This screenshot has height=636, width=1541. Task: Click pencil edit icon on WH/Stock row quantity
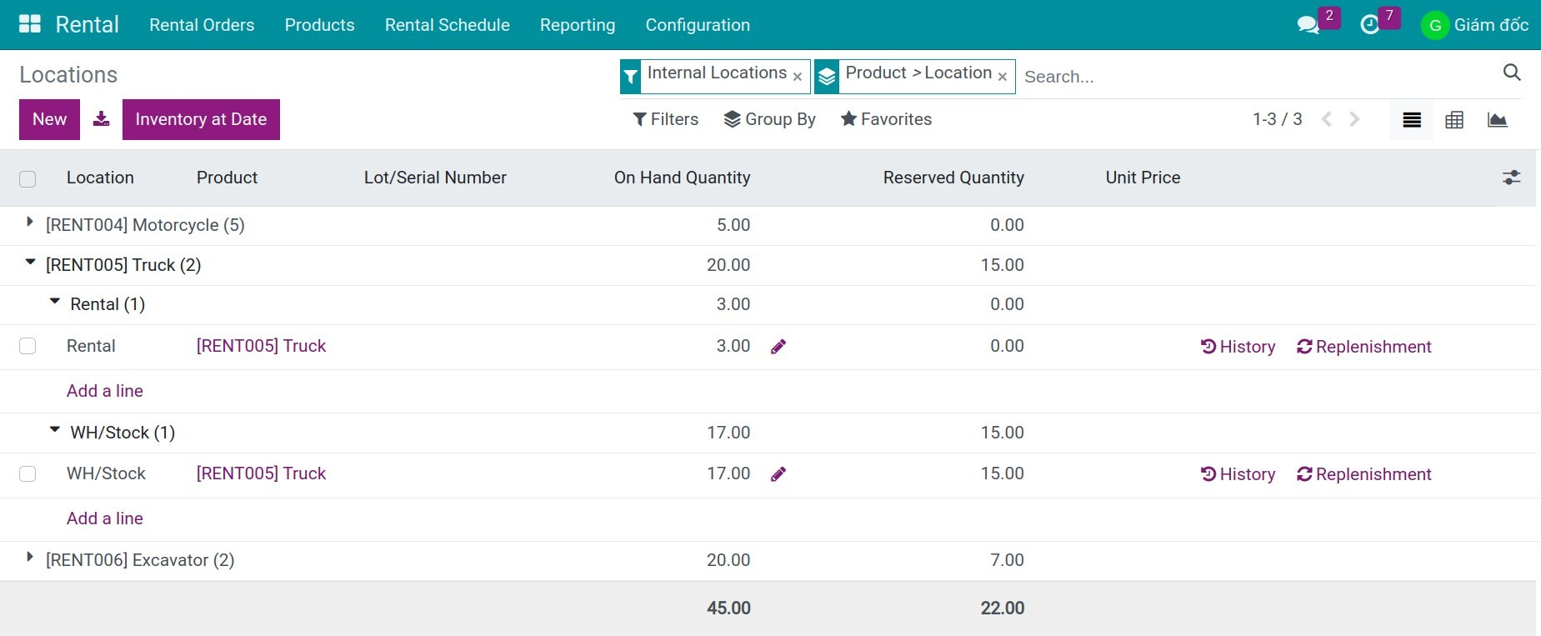tap(778, 474)
